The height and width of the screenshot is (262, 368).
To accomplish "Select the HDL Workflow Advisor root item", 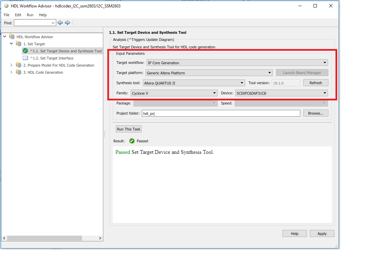I will coord(35,37).
